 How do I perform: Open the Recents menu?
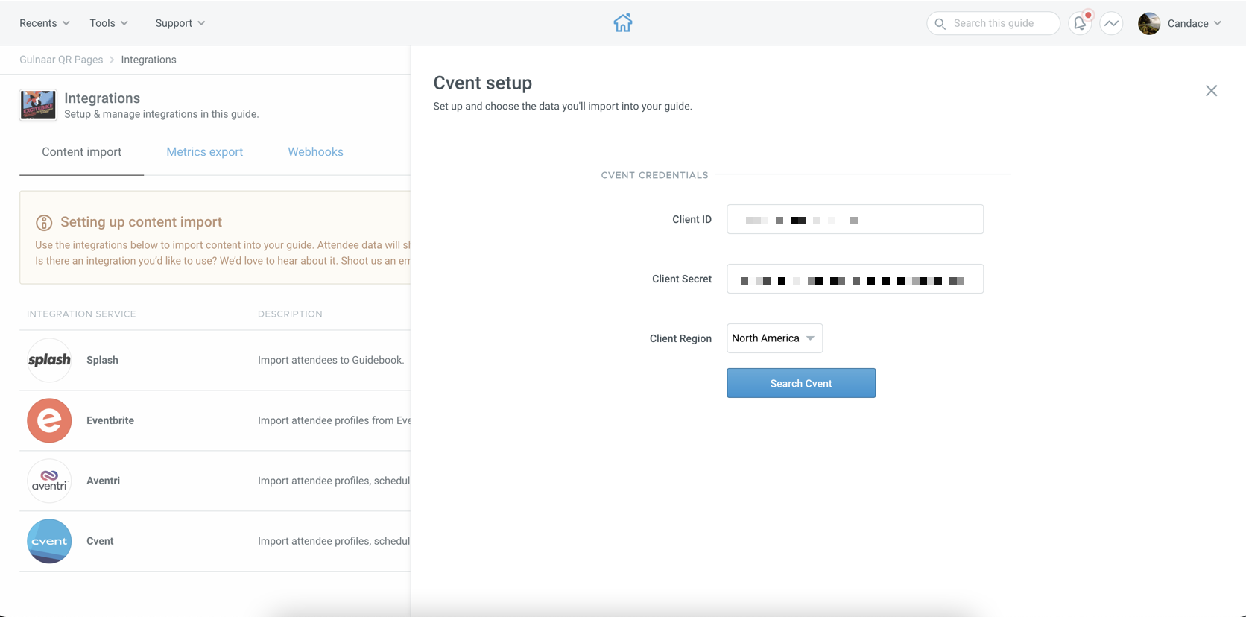click(45, 23)
